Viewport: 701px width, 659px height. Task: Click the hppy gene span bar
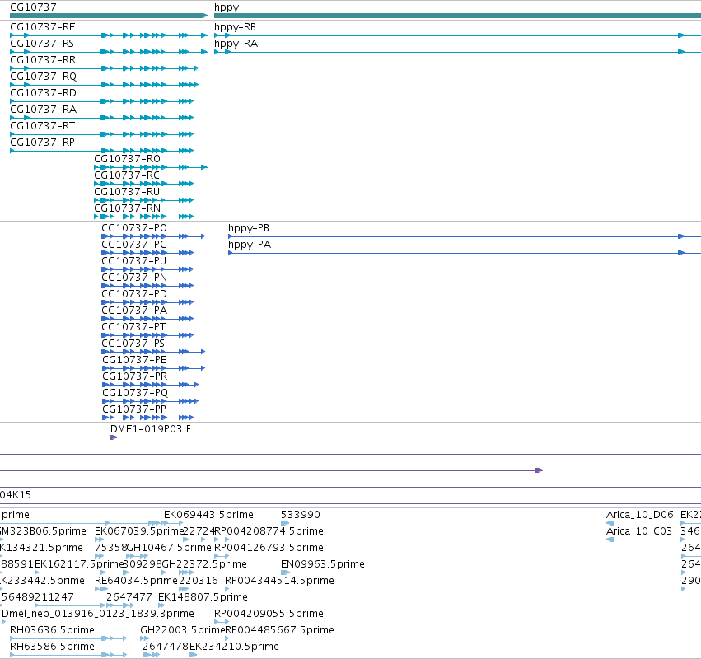click(x=457, y=16)
